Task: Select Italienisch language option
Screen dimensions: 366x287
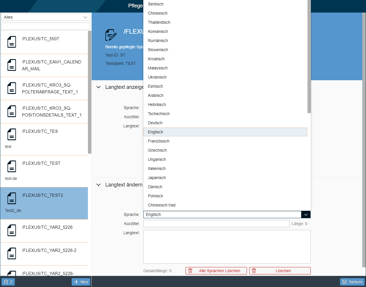Action: (225, 168)
